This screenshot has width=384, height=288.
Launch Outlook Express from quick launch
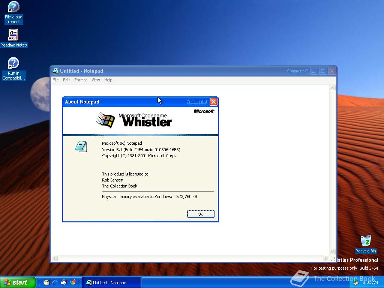point(64,282)
